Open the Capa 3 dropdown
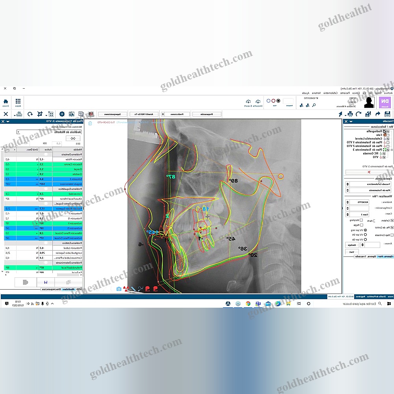This screenshot has height=394, width=394. pyautogui.click(x=357, y=214)
